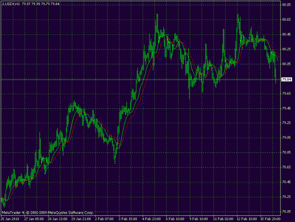Select the 80.25 price scale label
295x222 pixels.
click(x=287, y=49)
